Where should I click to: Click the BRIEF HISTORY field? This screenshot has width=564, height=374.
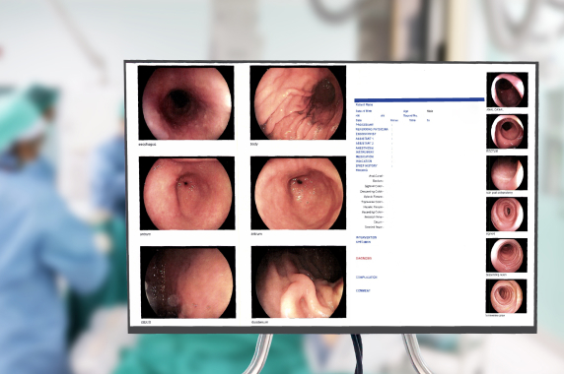coord(366,165)
